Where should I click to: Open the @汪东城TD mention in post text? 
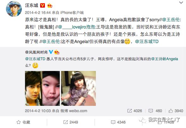click(x=147, y=42)
